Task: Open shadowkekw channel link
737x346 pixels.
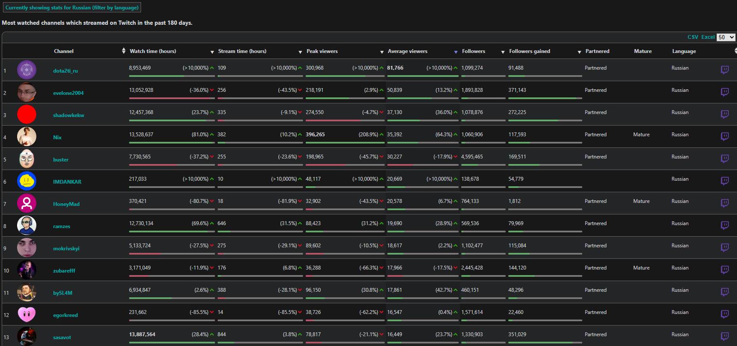Action: pyautogui.click(x=68, y=115)
